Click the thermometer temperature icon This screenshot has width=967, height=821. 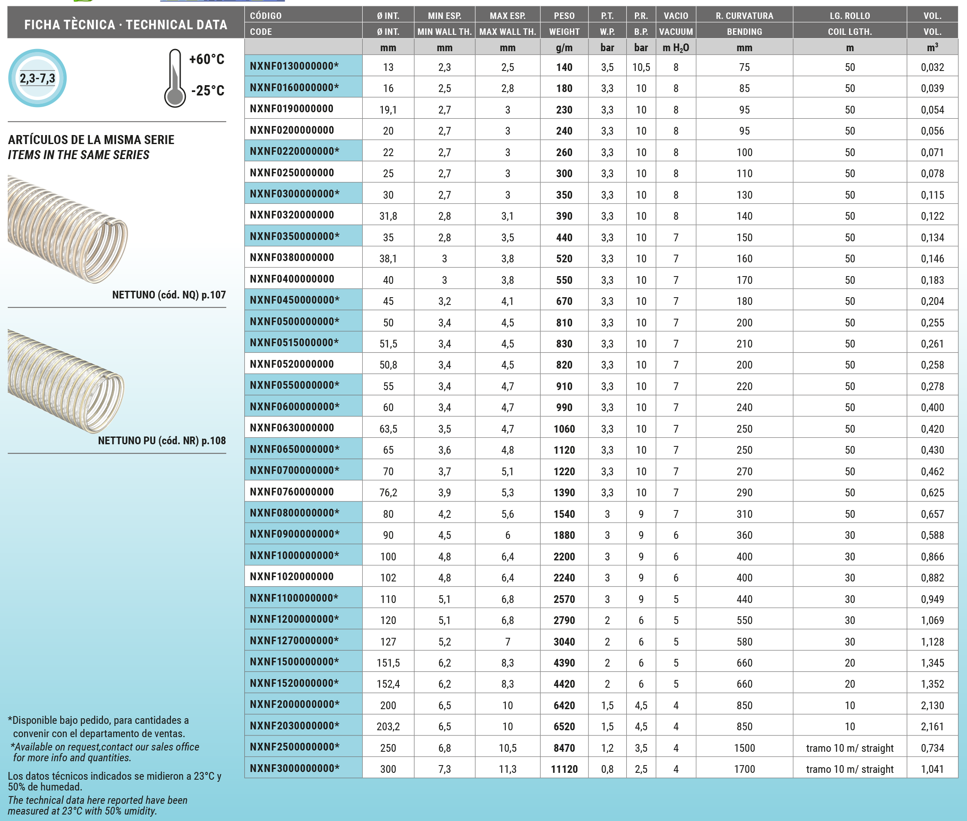click(x=175, y=78)
